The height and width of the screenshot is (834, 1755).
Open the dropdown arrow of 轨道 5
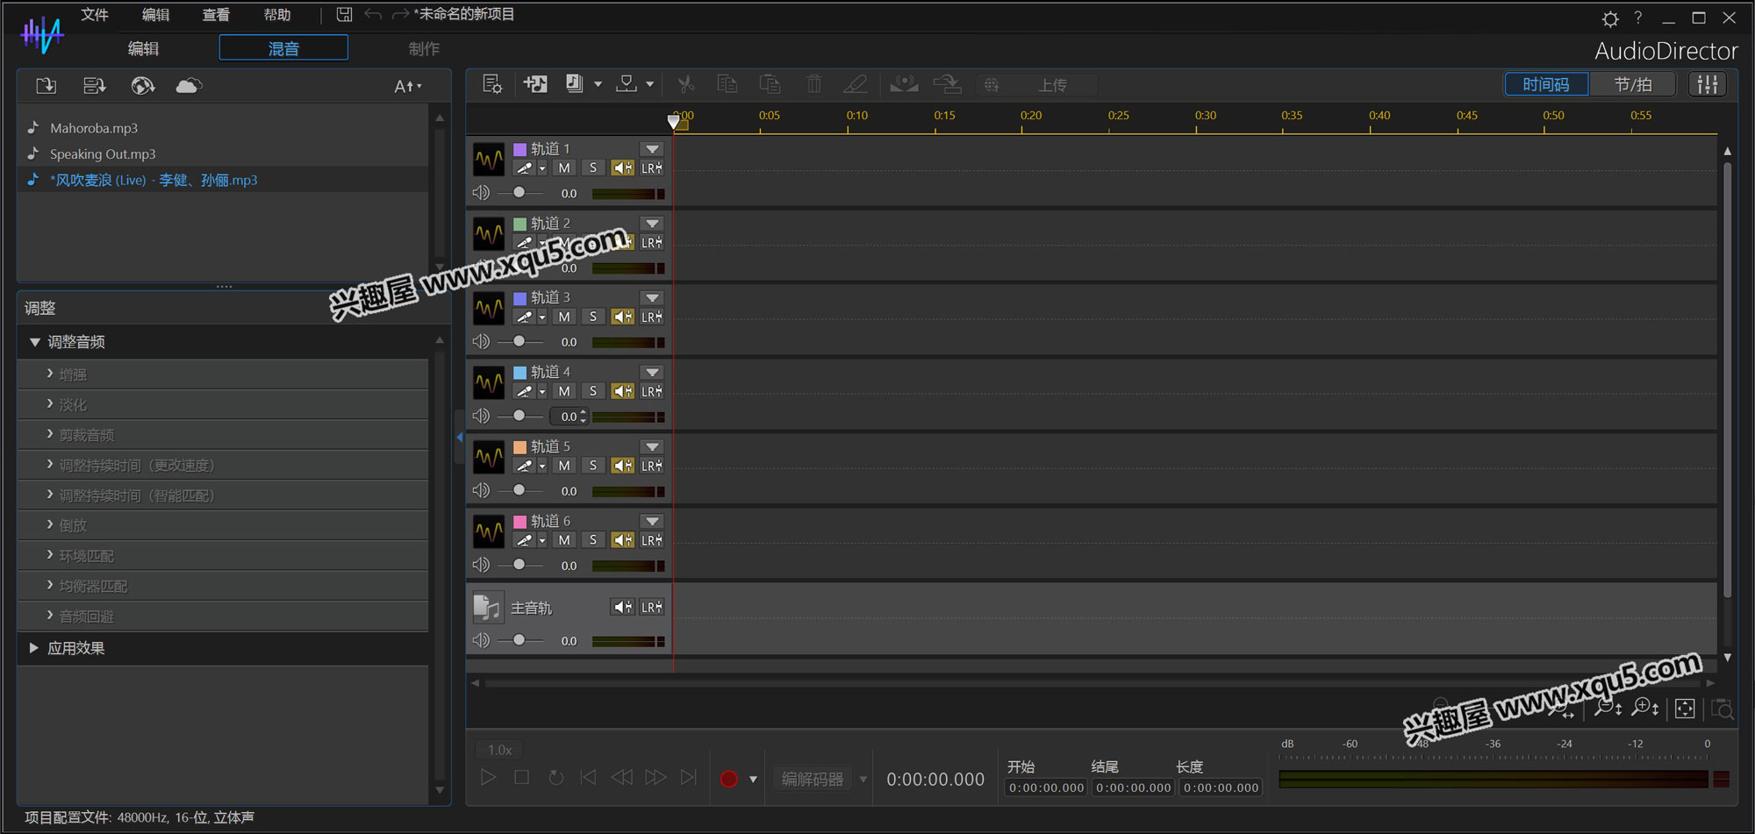652,447
